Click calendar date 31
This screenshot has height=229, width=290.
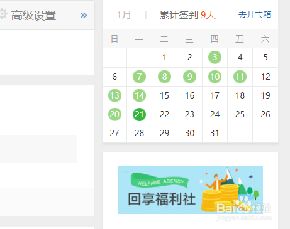215,133
